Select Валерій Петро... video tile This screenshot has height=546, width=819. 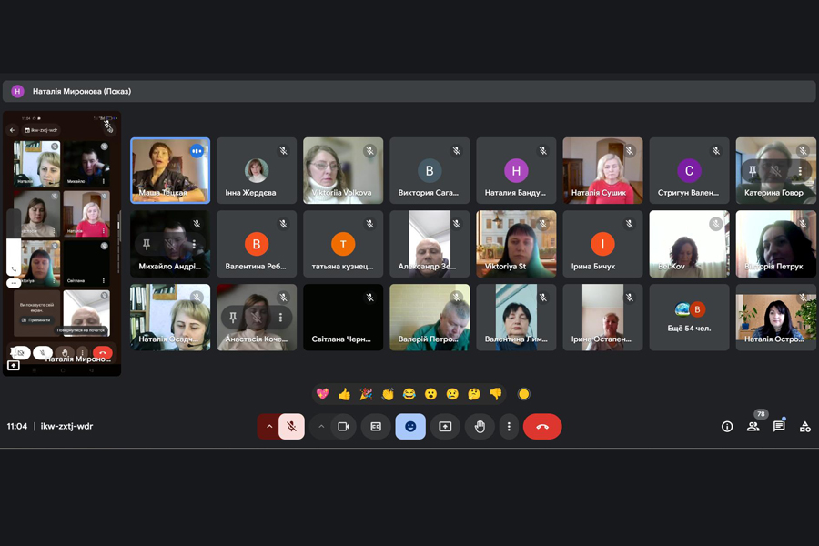tap(430, 318)
